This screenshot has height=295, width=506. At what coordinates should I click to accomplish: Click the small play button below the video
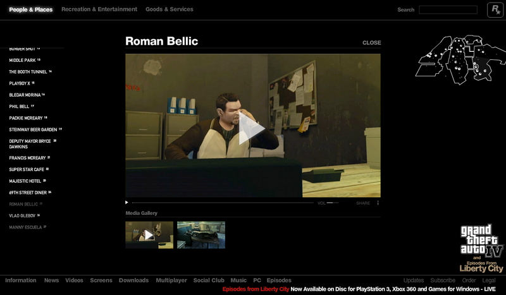126,203
